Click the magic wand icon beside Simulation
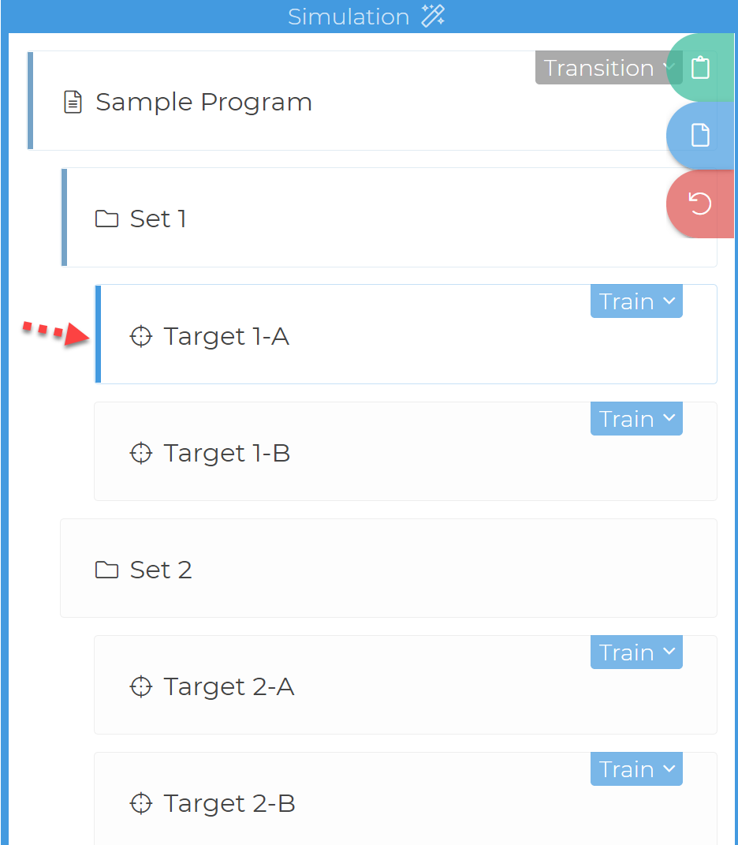 tap(433, 16)
